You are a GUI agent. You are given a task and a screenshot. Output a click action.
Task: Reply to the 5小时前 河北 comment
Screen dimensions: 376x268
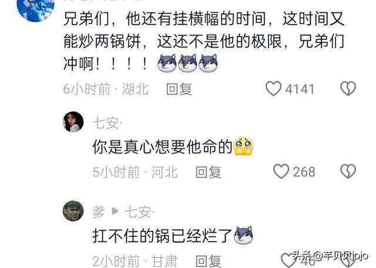click(208, 172)
